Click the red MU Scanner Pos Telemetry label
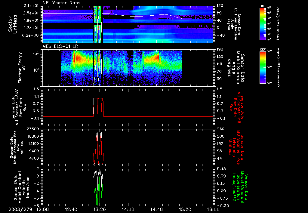 tap(236, 147)
